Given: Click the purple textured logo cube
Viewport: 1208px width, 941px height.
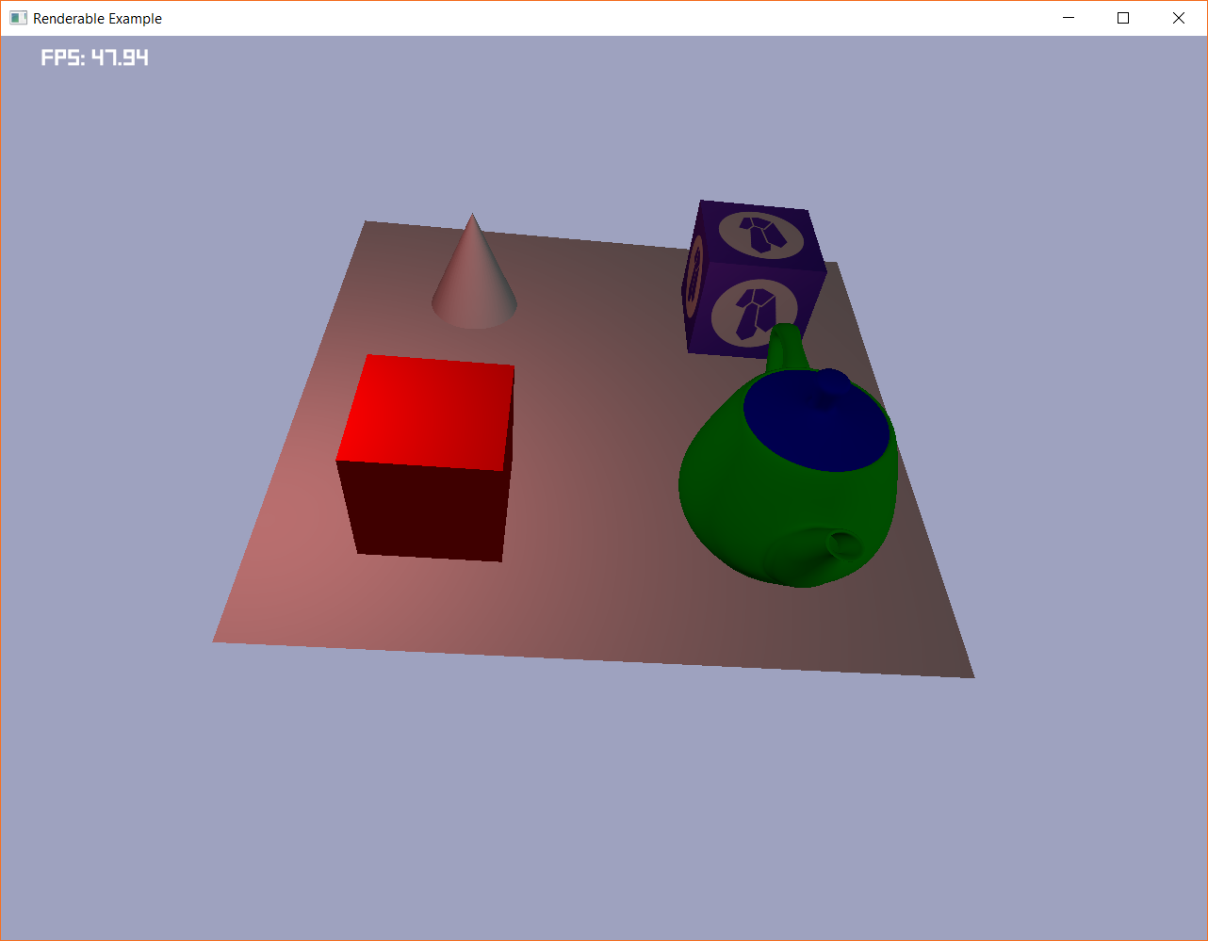Looking at the screenshot, I should tap(752, 278).
